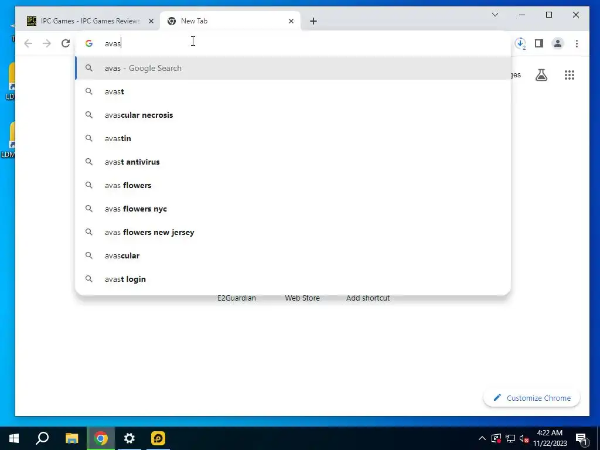
Task: Pick 'avascular necrosis' suggestion
Action: (293, 115)
